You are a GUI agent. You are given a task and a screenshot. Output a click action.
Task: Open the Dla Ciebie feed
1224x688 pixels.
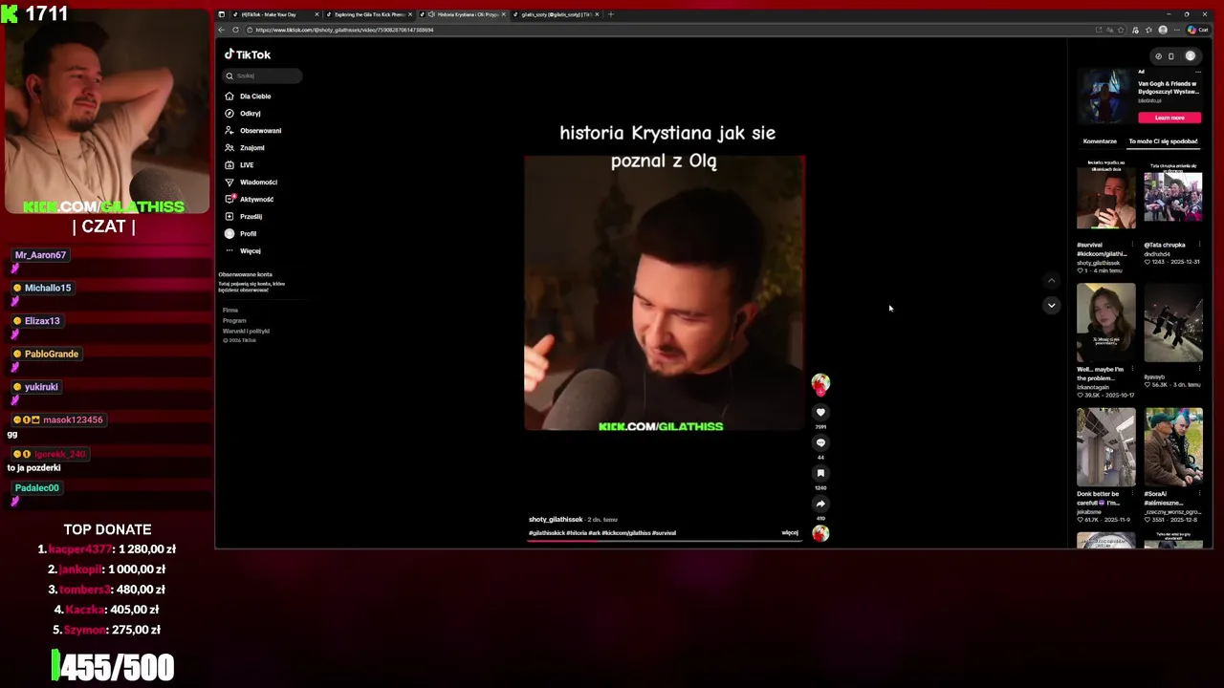click(249, 97)
